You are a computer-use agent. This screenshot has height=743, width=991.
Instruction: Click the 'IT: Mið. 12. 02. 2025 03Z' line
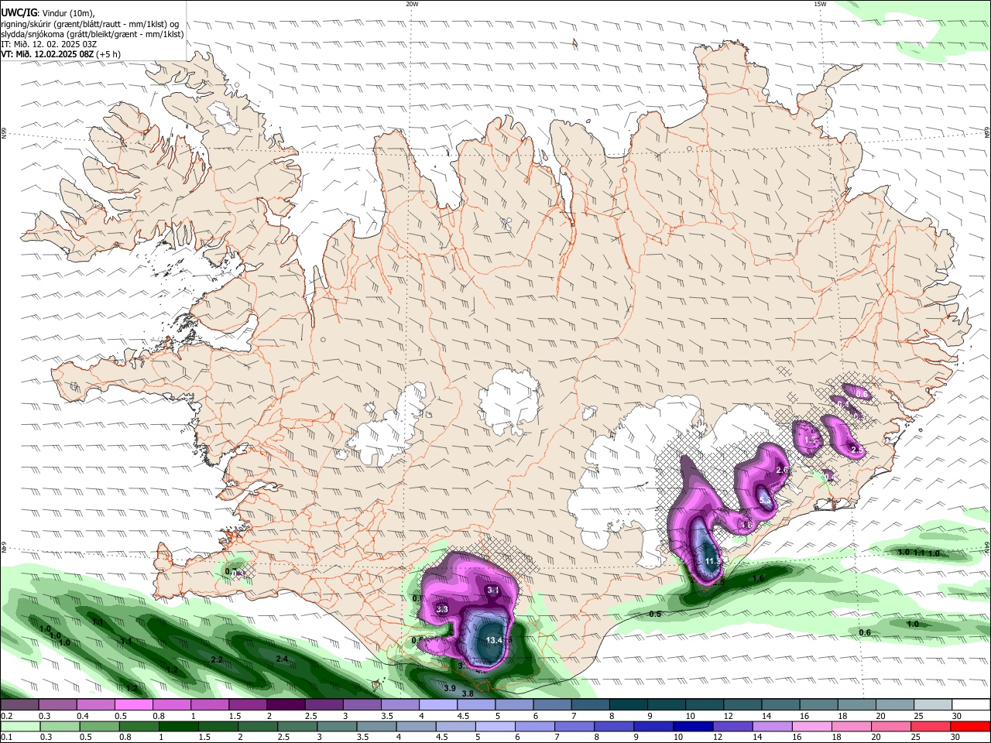tap(48, 44)
